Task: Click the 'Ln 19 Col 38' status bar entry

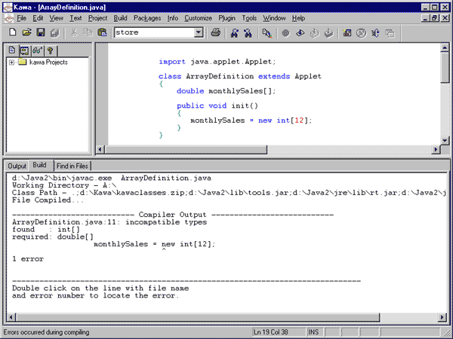Action: click(x=271, y=332)
